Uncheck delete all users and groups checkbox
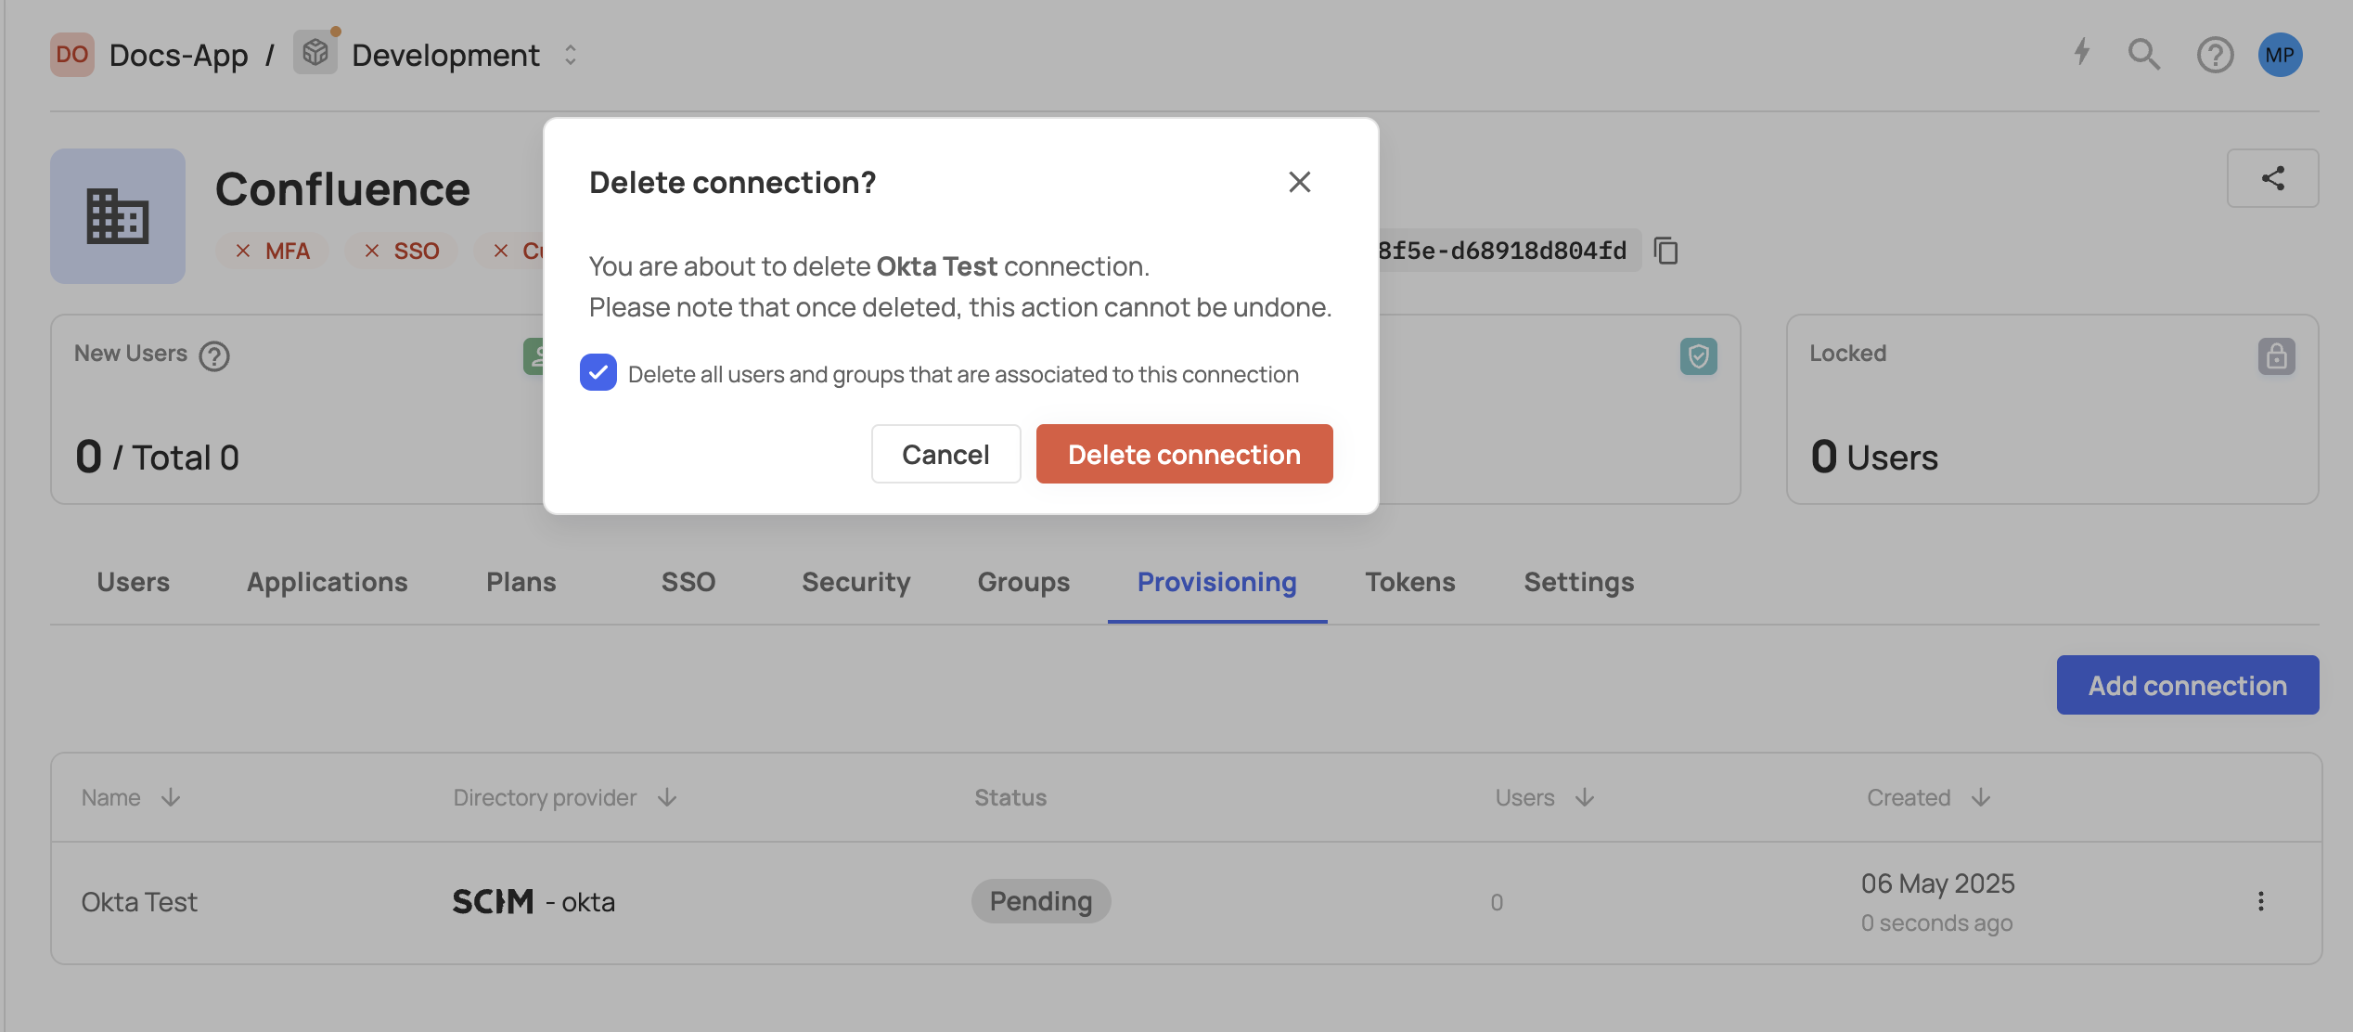This screenshot has height=1032, width=2353. point(598,373)
